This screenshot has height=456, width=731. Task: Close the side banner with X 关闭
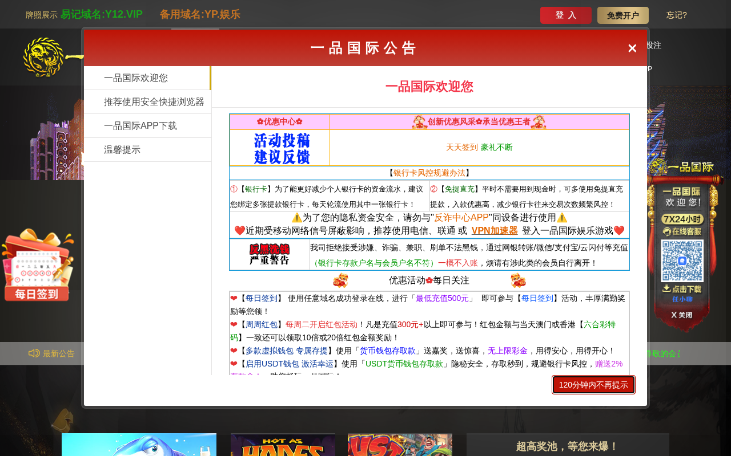[682, 315]
